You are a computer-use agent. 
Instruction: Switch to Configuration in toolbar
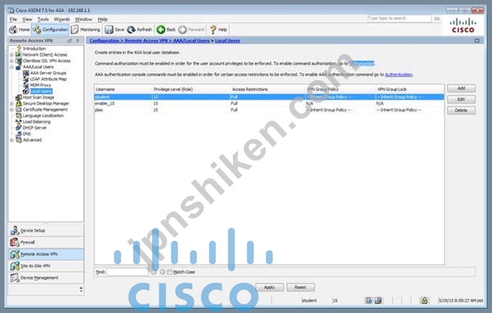pyautogui.click(x=50, y=30)
